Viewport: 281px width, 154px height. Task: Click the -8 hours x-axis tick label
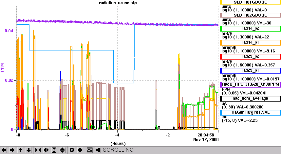[x=18, y=135]
